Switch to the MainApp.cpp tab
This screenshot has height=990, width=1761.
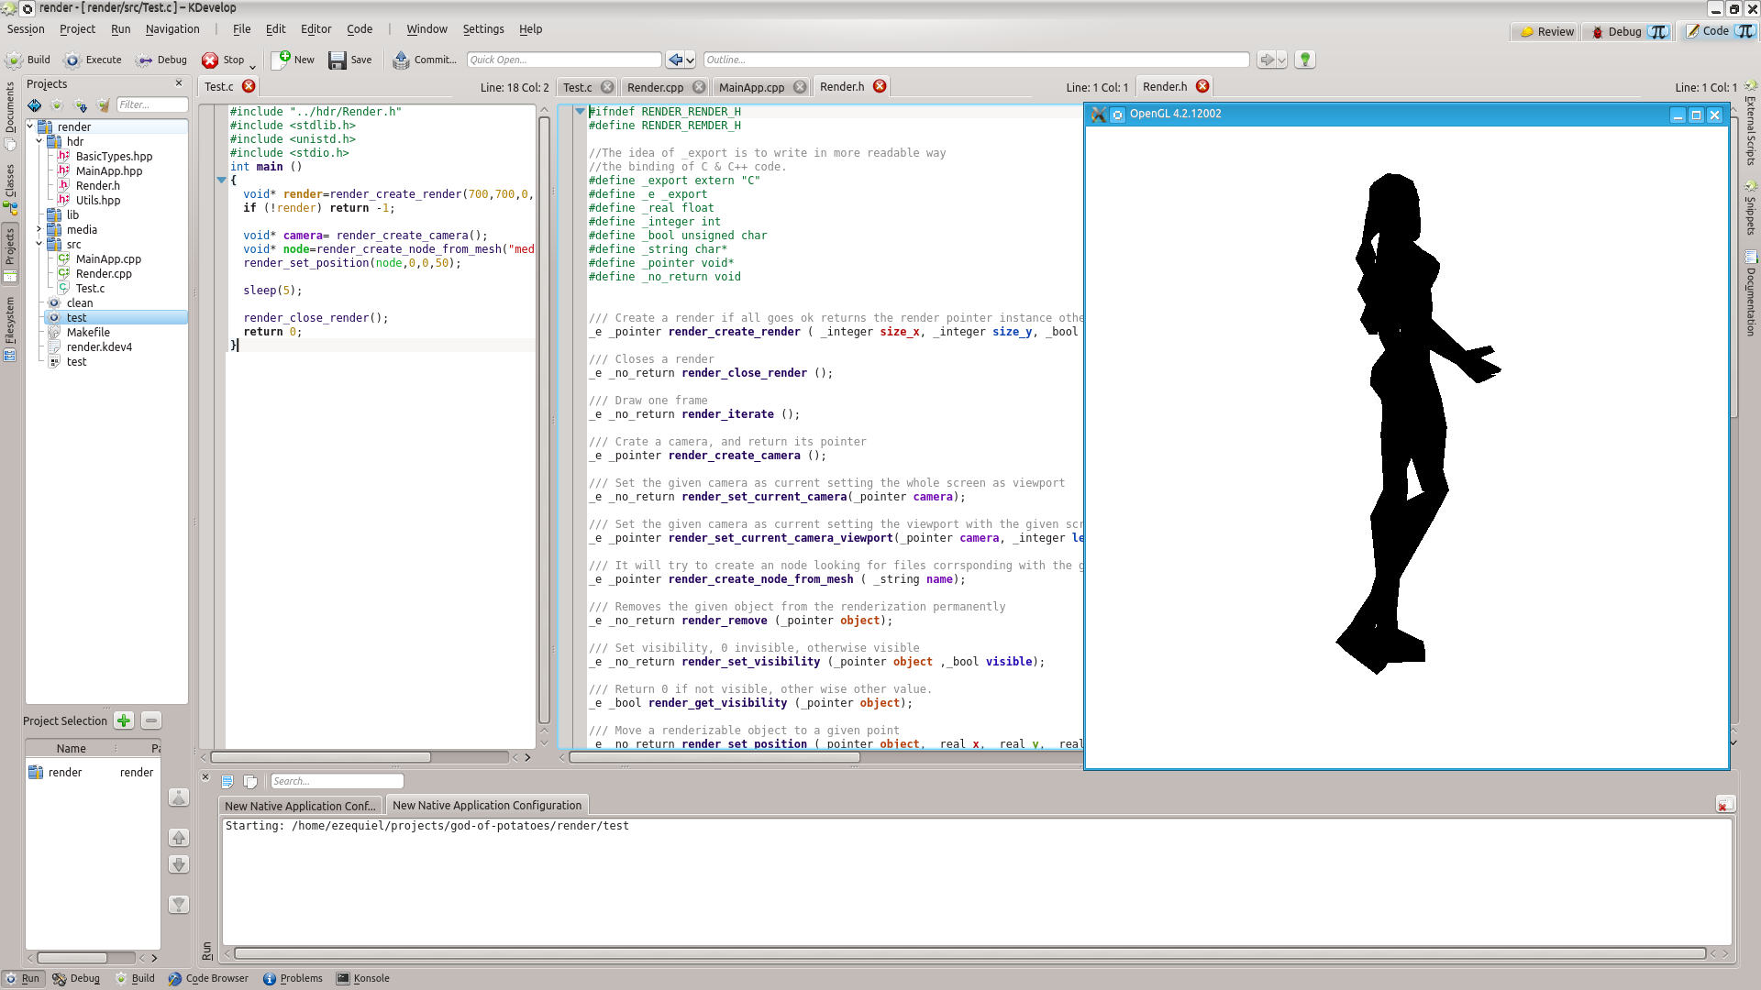tap(751, 87)
